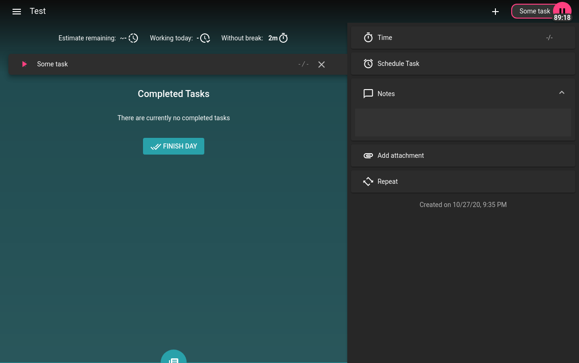The height and width of the screenshot is (363, 579).
Task: Click the alarm clock Schedule Task icon
Action: pos(368,64)
